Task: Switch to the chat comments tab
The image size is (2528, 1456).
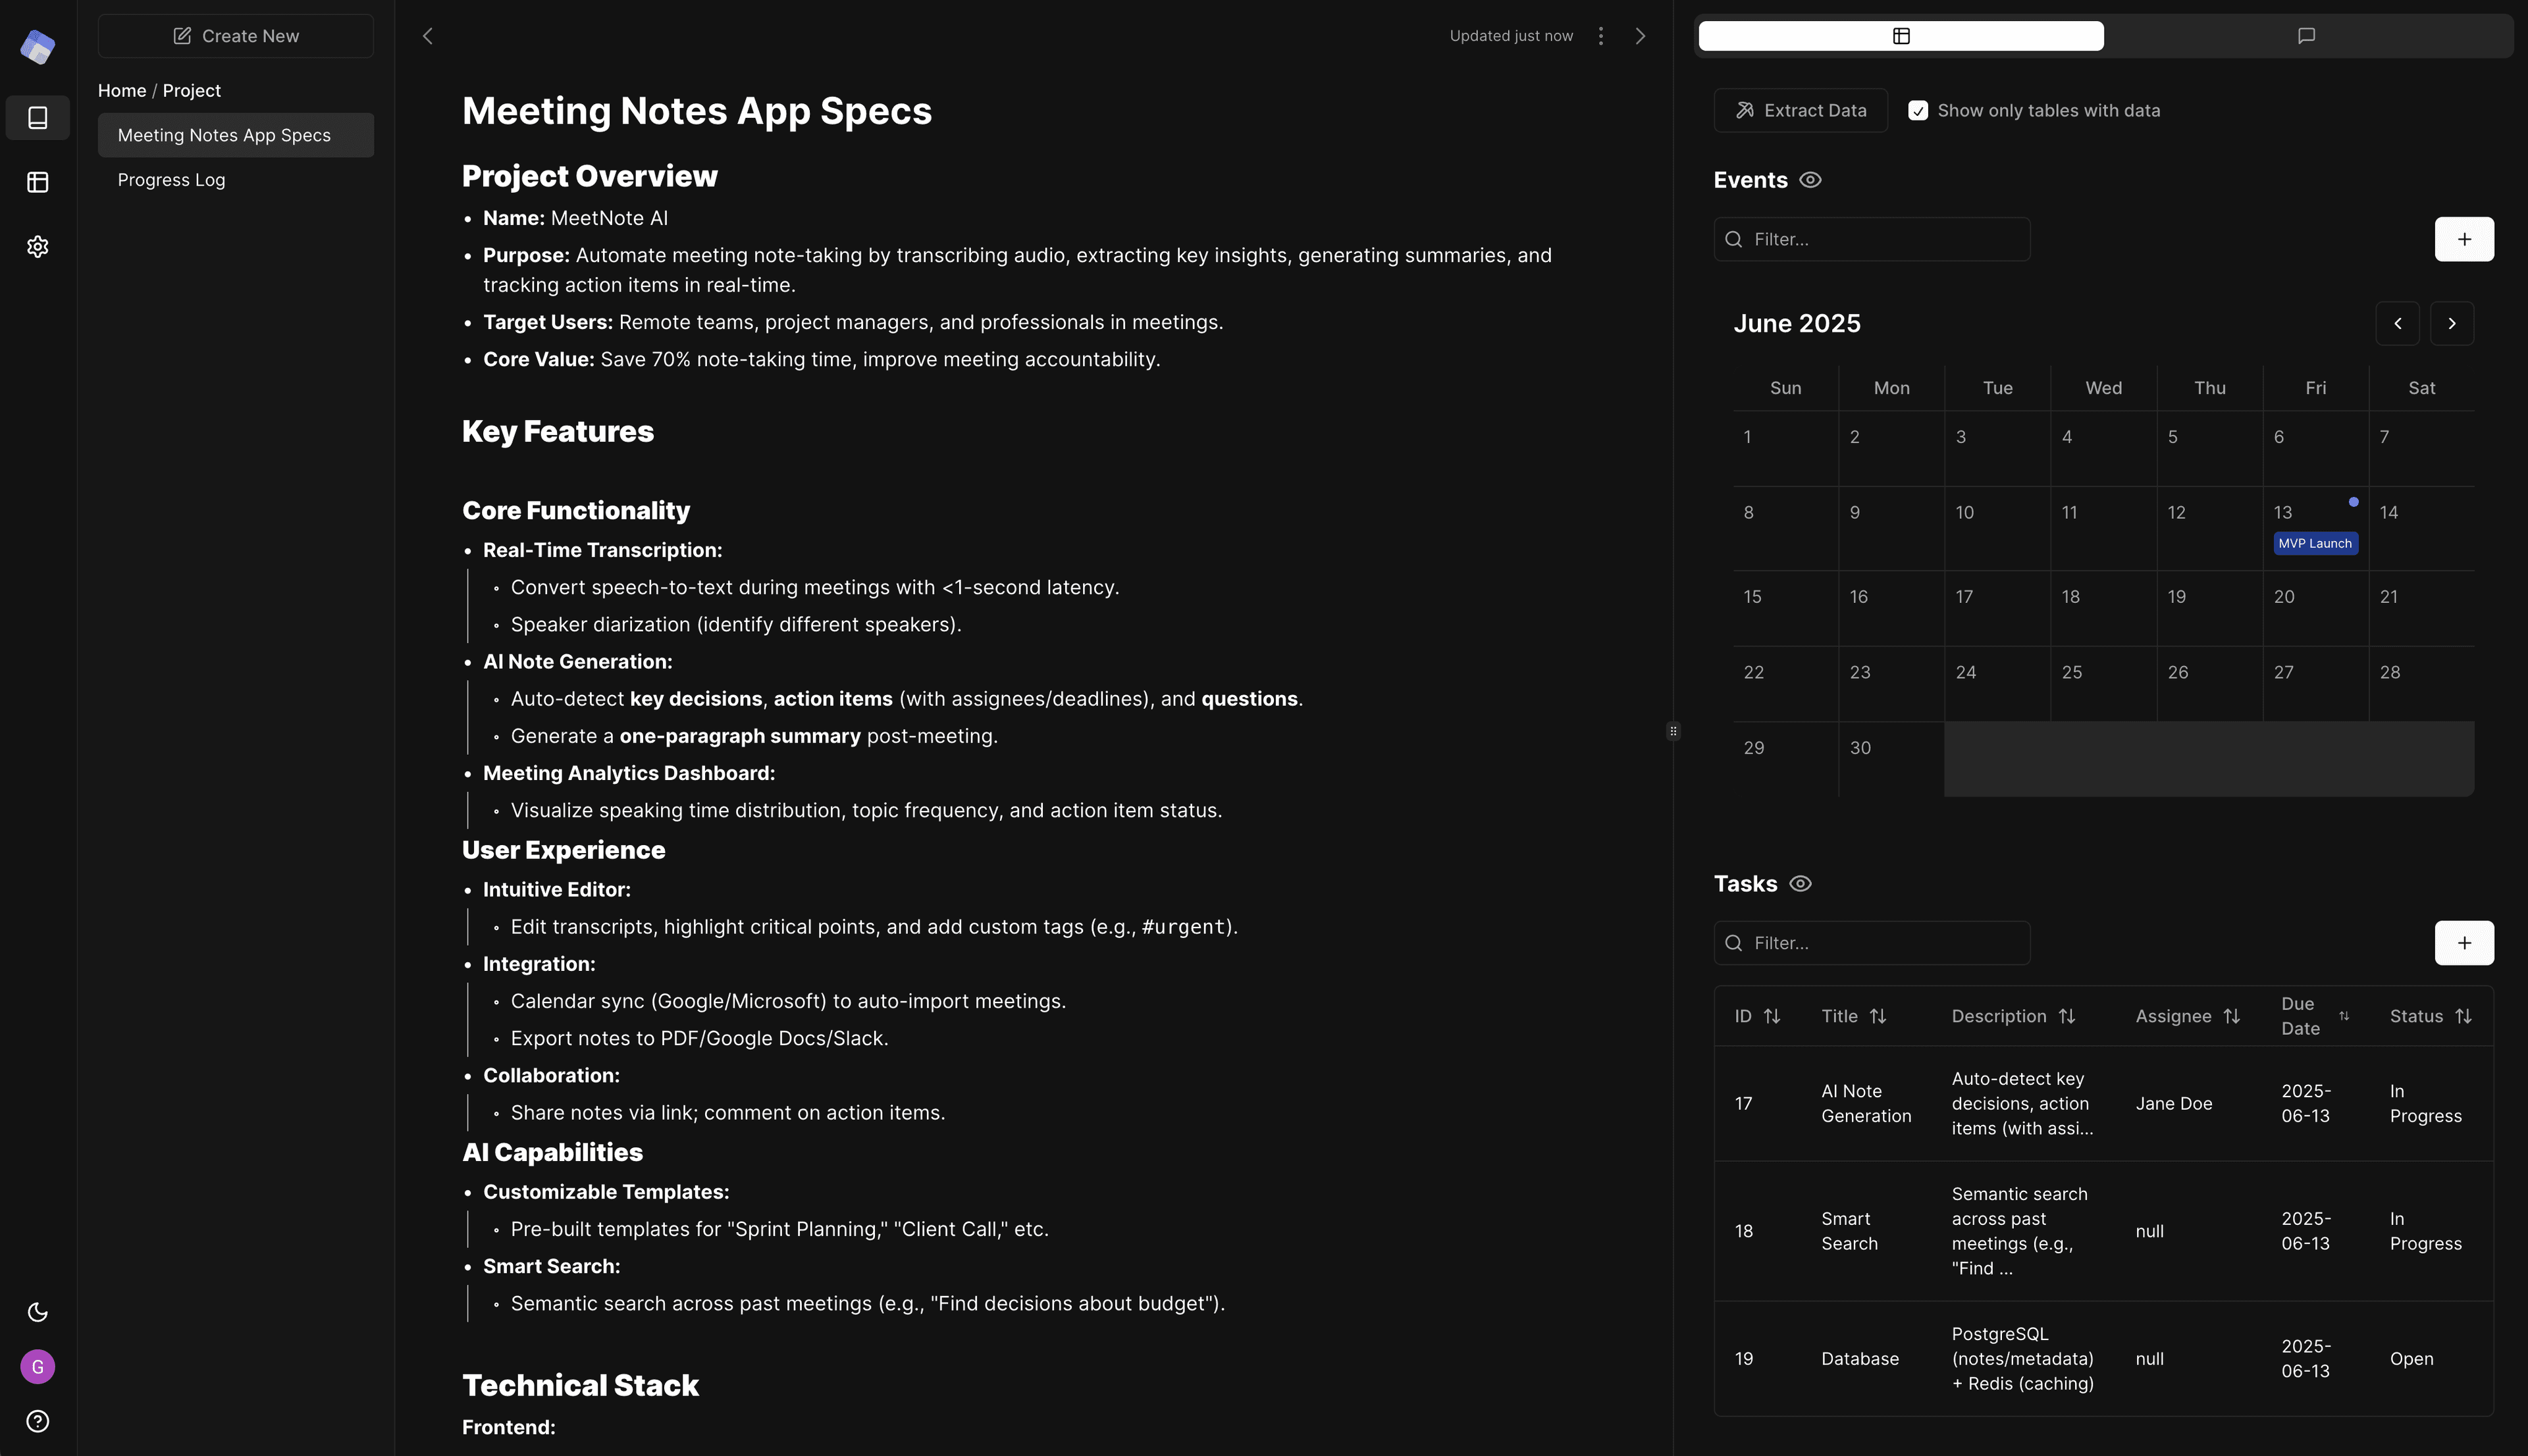Action: (2306, 36)
